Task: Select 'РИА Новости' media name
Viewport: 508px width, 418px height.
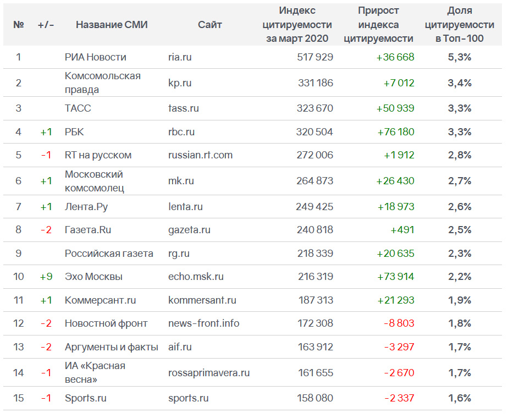Action: (x=96, y=57)
